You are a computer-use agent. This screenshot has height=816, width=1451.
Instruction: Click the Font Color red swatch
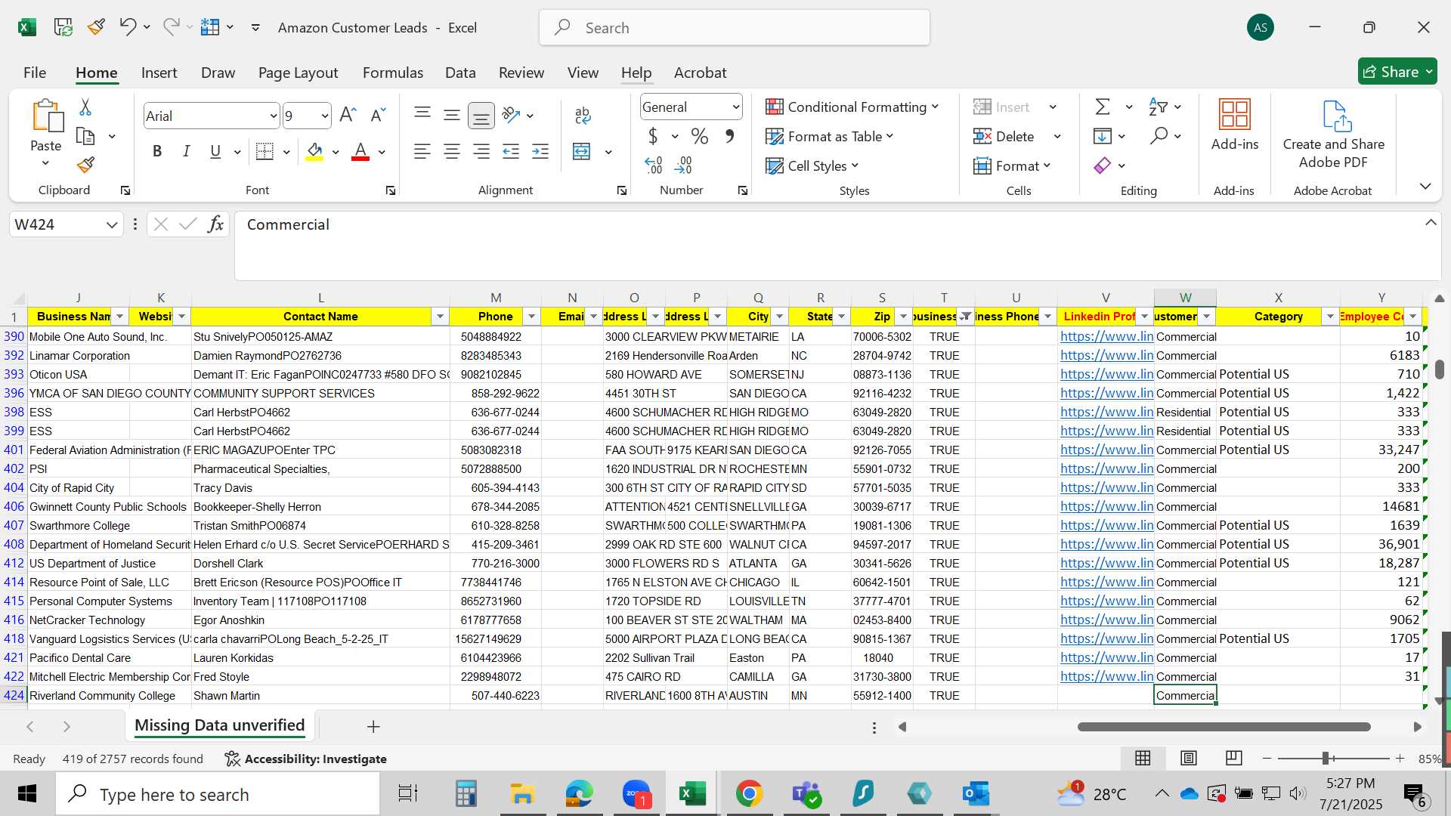(x=360, y=152)
